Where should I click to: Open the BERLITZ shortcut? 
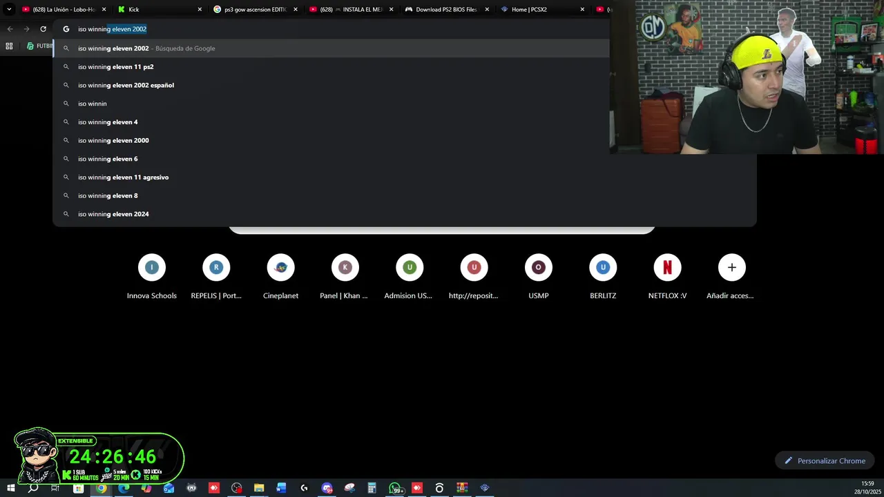pos(603,277)
